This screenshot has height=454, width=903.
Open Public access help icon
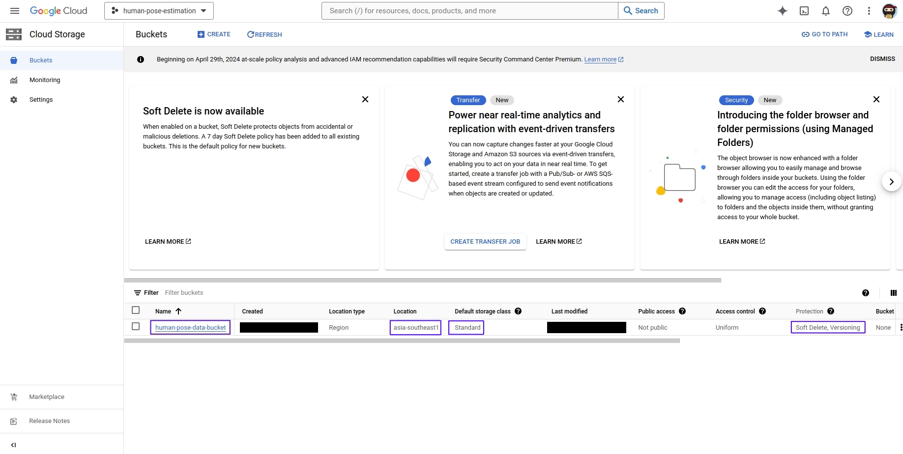coord(682,311)
